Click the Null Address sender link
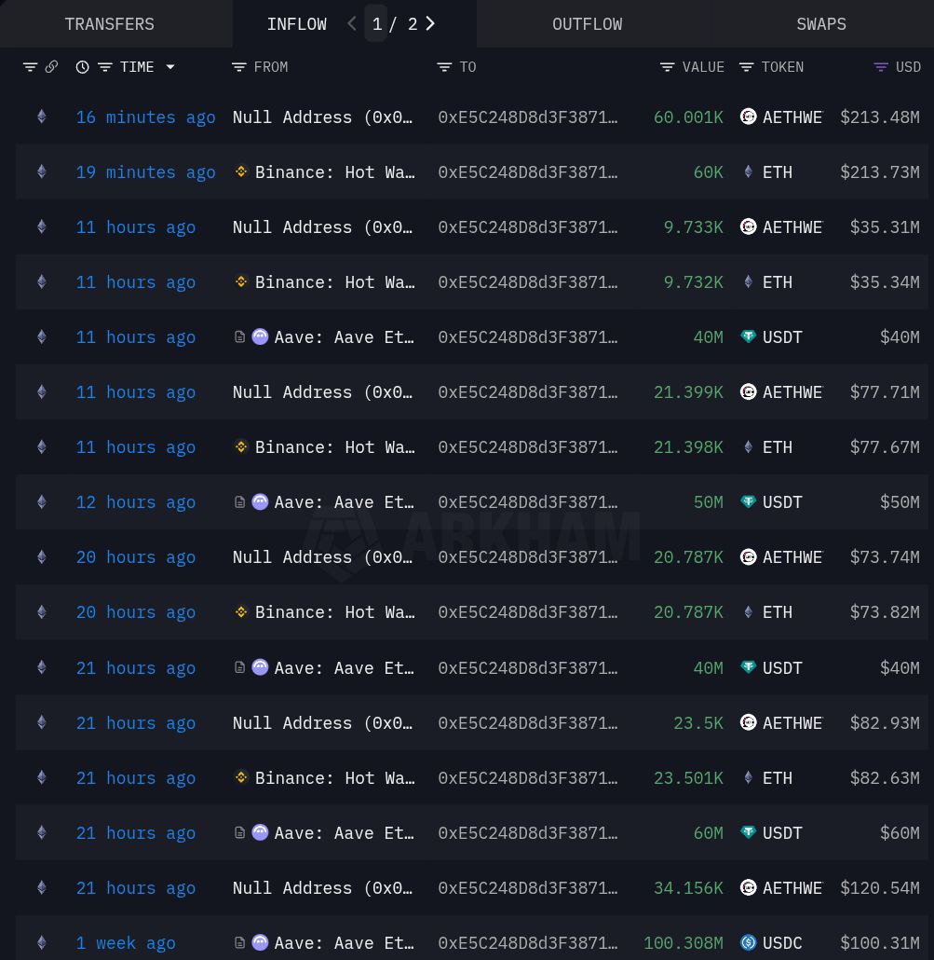 [x=323, y=117]
